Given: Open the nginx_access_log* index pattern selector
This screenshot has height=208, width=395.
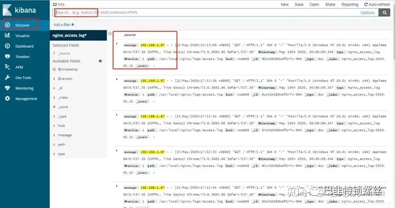Looking at the screenshot, I should tap(78, 35).
